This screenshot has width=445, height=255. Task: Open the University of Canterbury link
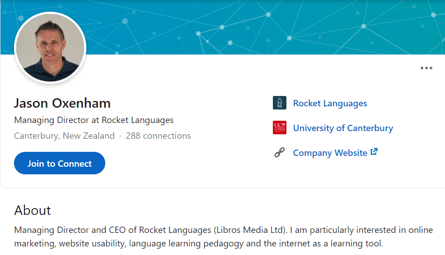pyautogui.click(x=343, y=128)
